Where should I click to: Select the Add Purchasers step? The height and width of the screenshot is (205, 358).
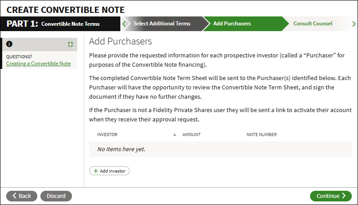(x=232, y=24)
